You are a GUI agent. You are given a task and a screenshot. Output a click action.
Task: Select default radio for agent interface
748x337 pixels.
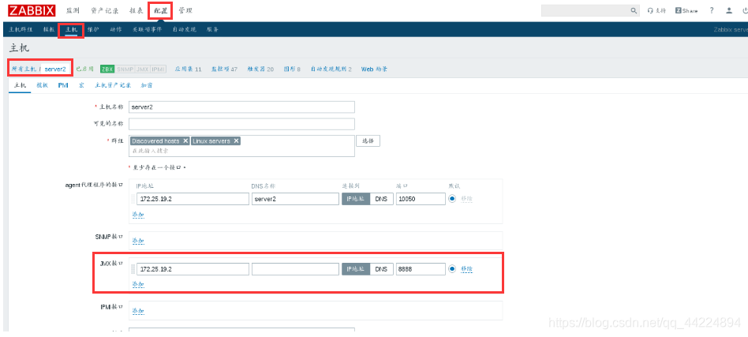(x=452, y=199)
